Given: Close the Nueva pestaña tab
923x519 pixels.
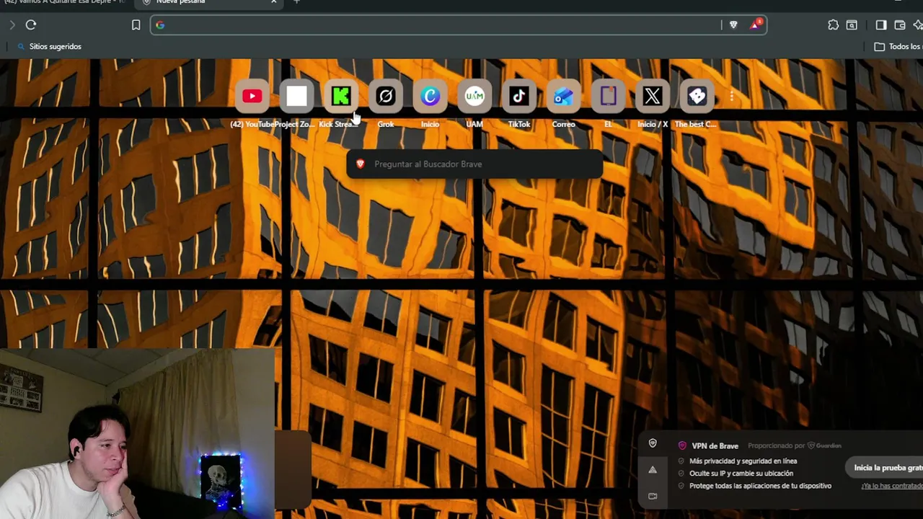Looking at the screenshot, I should coord(274,2).
